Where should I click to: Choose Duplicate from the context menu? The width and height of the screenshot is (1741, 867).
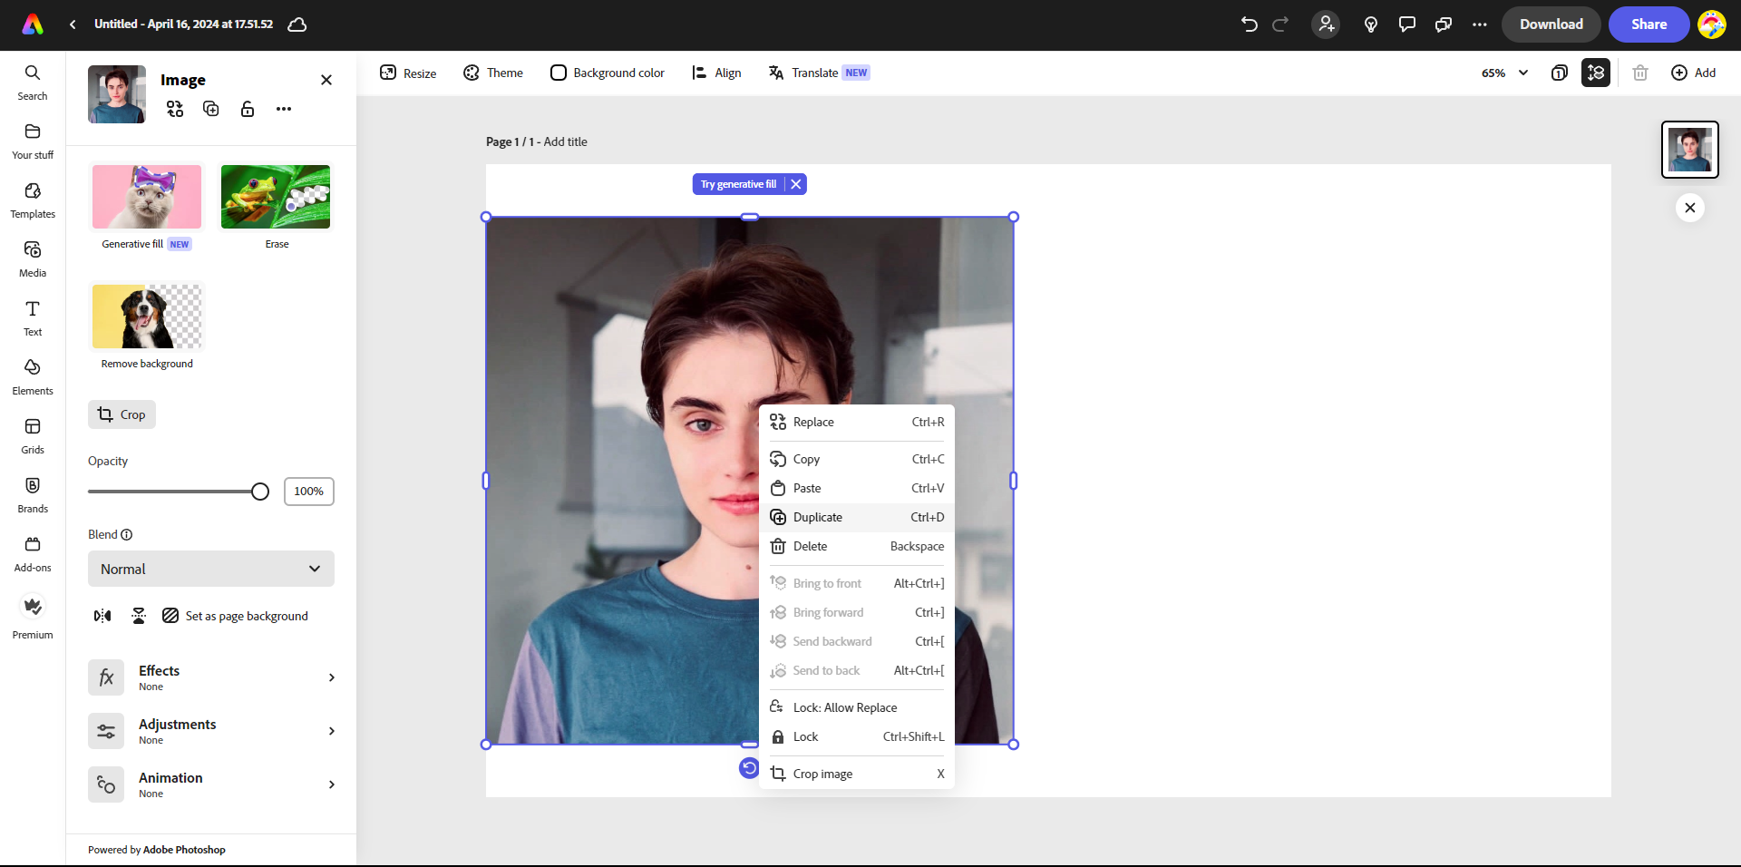click(817, 517)
